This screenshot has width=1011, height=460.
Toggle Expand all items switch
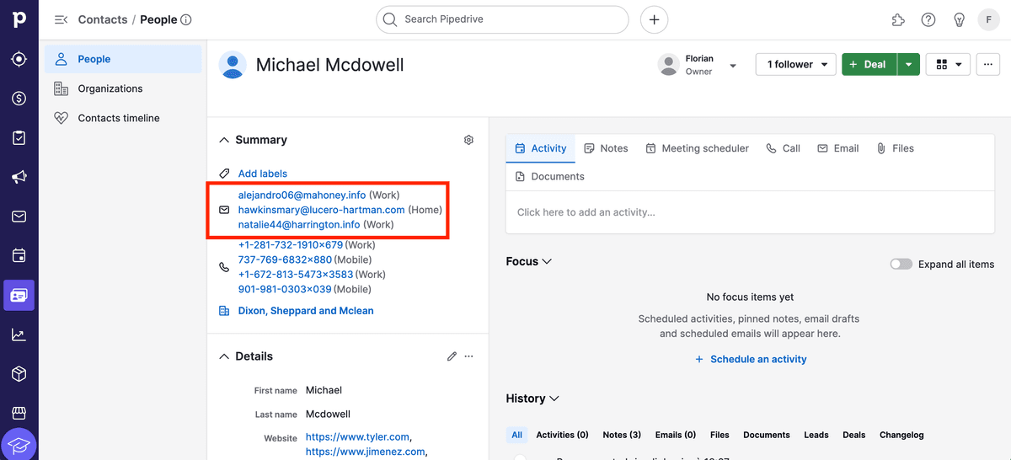tap(901, 264)
